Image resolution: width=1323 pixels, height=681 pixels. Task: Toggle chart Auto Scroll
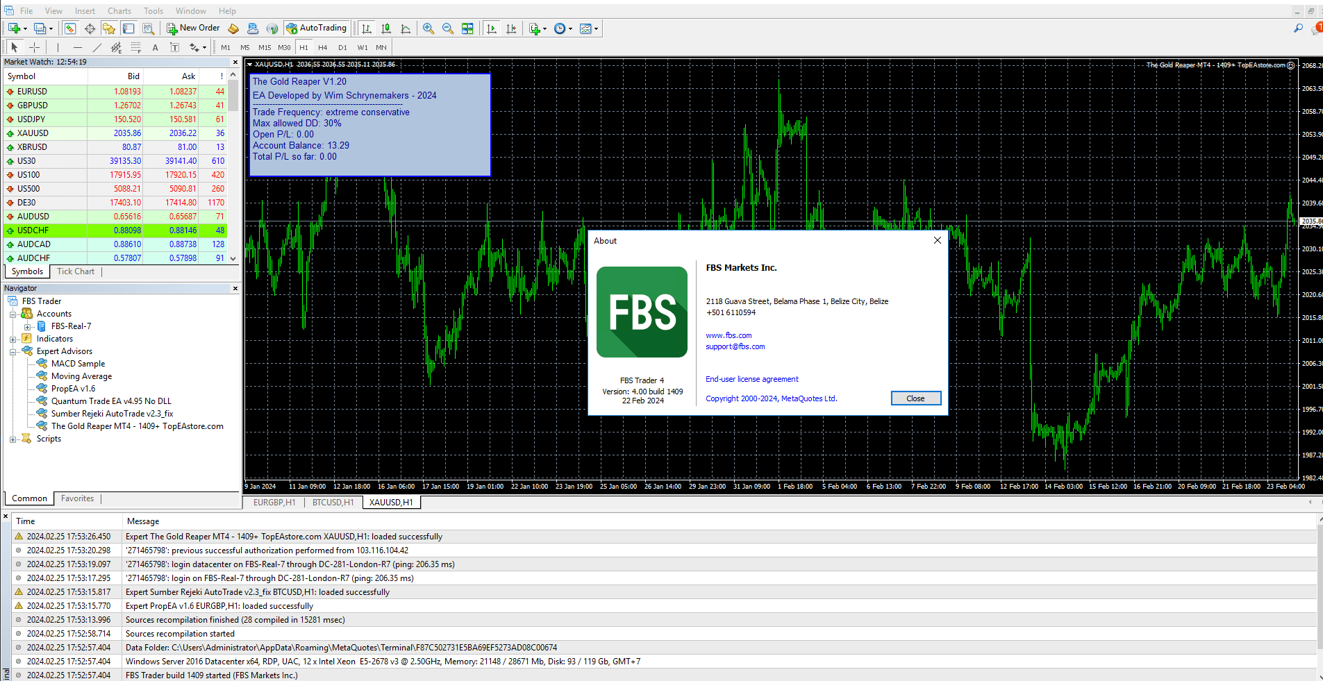pos(492,28)
